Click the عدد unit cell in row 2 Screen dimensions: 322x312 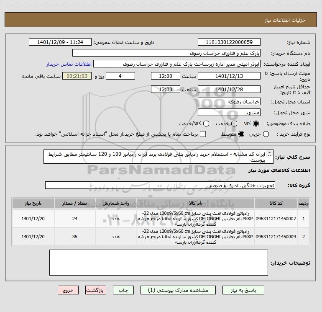pos(116,237)
